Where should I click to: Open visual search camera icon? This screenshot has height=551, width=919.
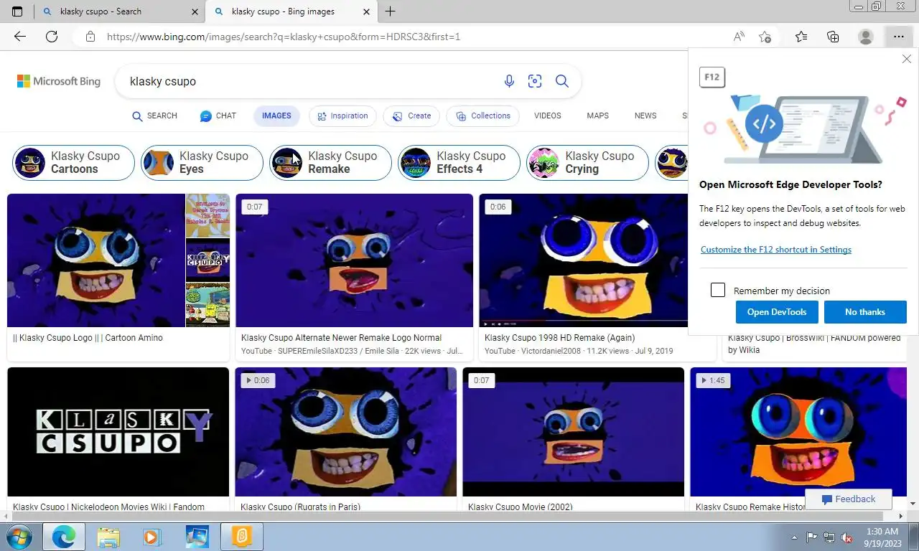[x=535, y=81]
